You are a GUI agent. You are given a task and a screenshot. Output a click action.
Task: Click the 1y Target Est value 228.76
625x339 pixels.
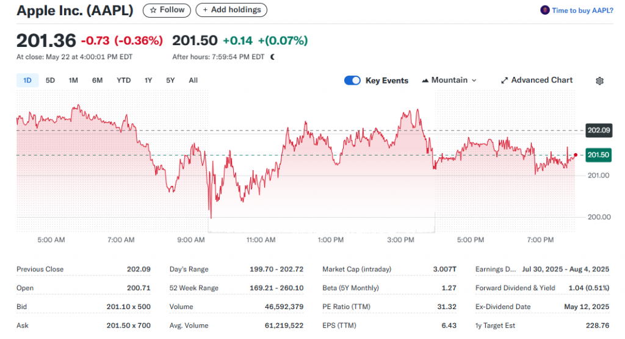[598, 326]
